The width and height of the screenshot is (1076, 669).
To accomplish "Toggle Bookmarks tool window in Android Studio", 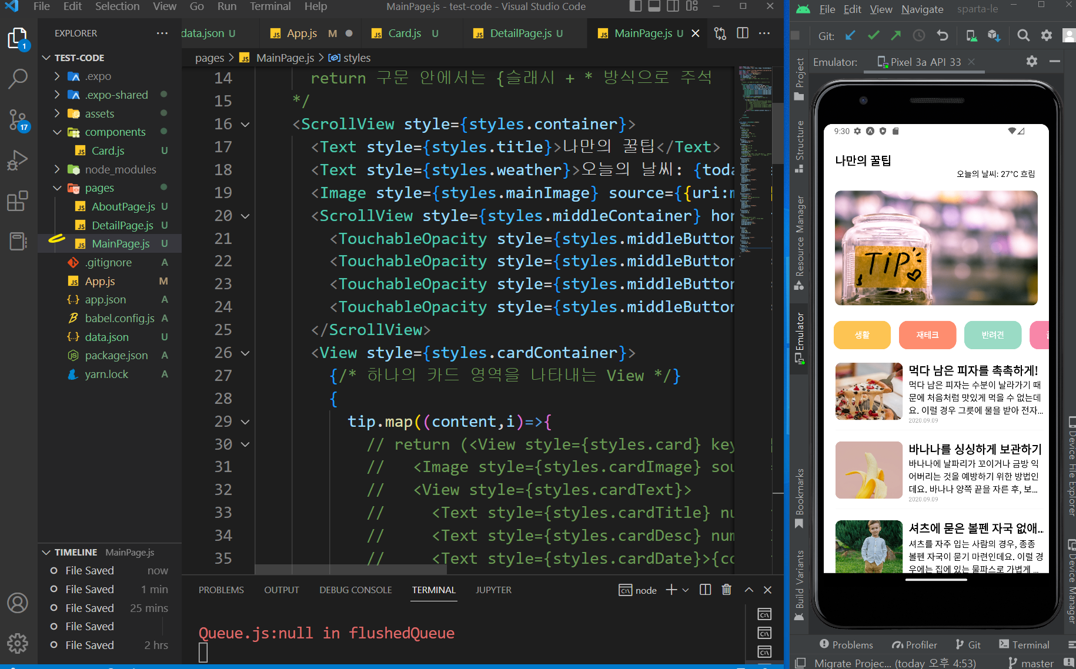I will point(800,499).
